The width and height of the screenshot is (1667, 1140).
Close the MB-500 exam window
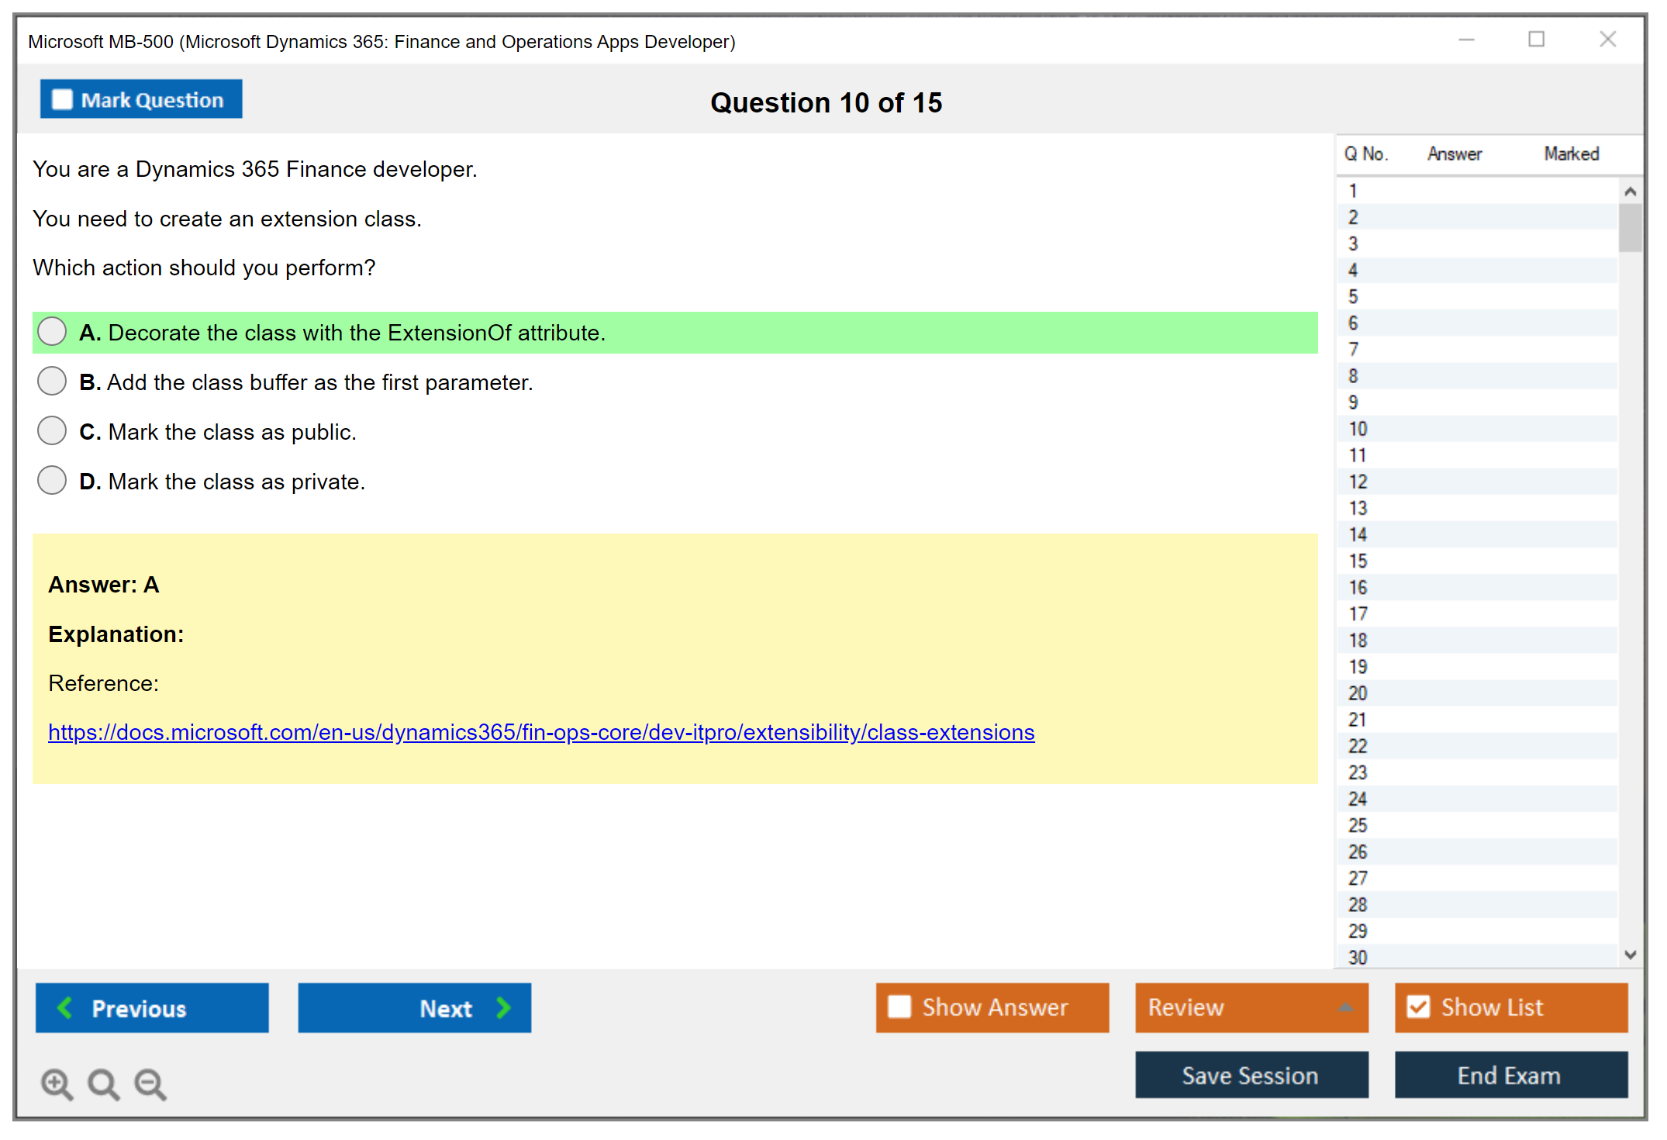(1607, 40)
